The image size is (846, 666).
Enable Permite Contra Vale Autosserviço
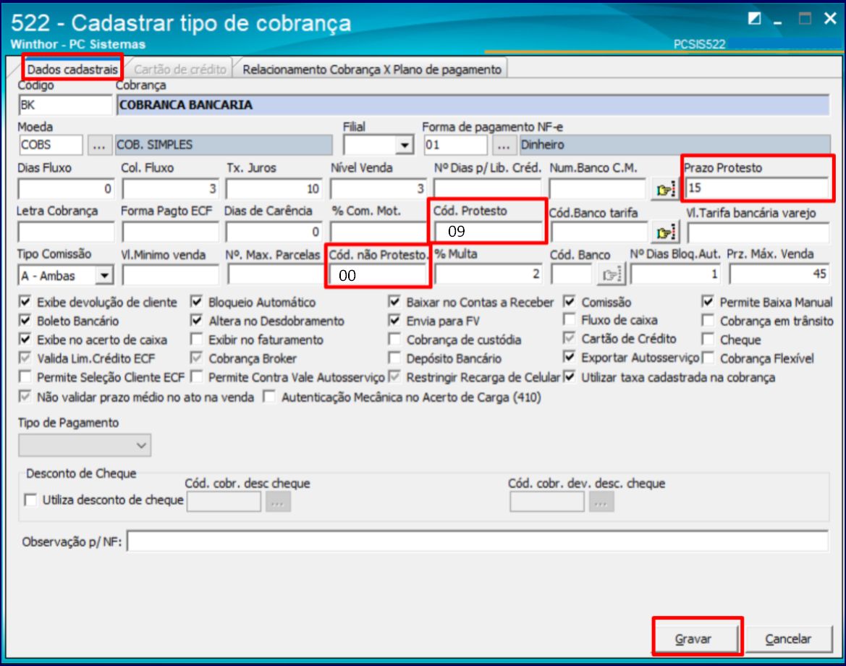[x=197, y=376]
